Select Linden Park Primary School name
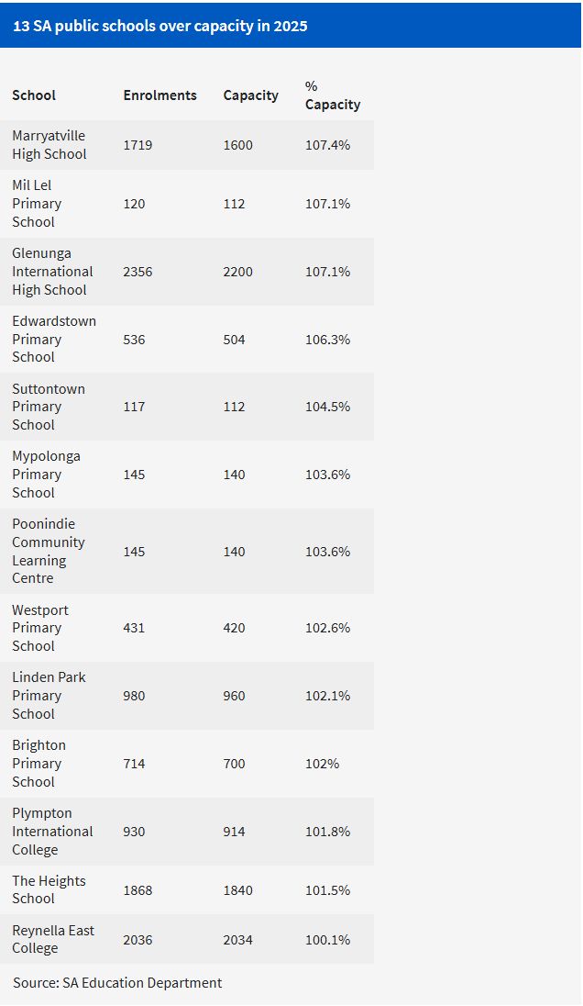 click(x=49, y=696)
